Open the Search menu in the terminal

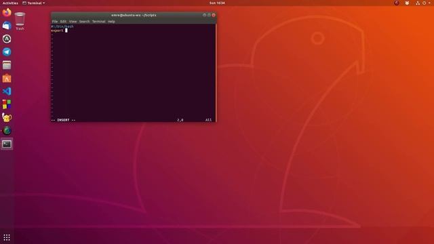(84, 21)
